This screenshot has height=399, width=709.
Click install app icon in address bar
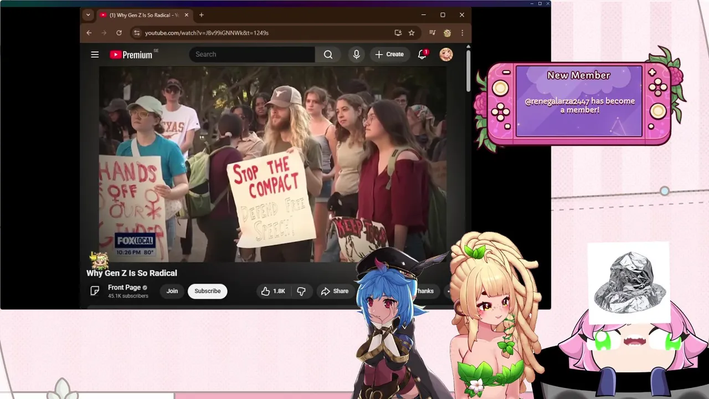(x=398, y=33)
